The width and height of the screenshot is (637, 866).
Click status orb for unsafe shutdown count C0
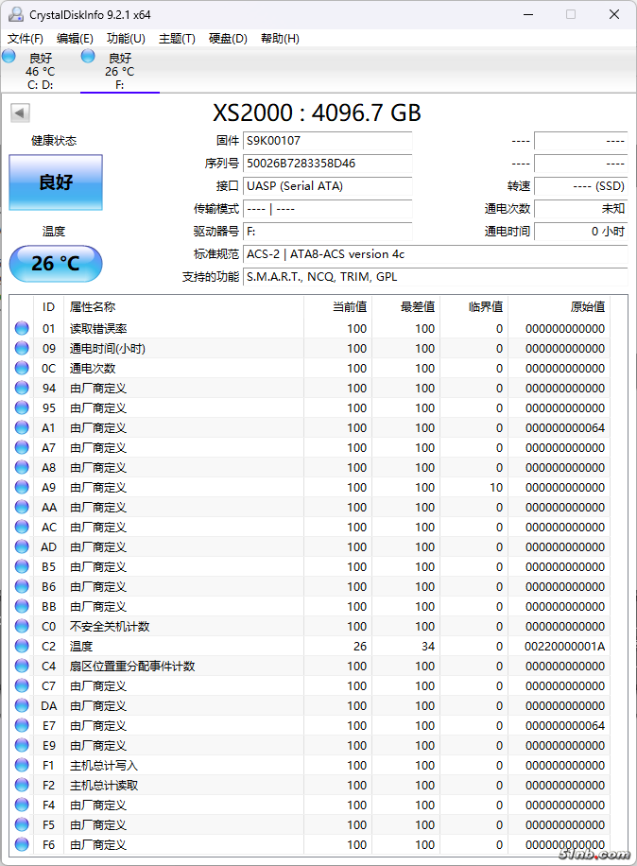22,627
